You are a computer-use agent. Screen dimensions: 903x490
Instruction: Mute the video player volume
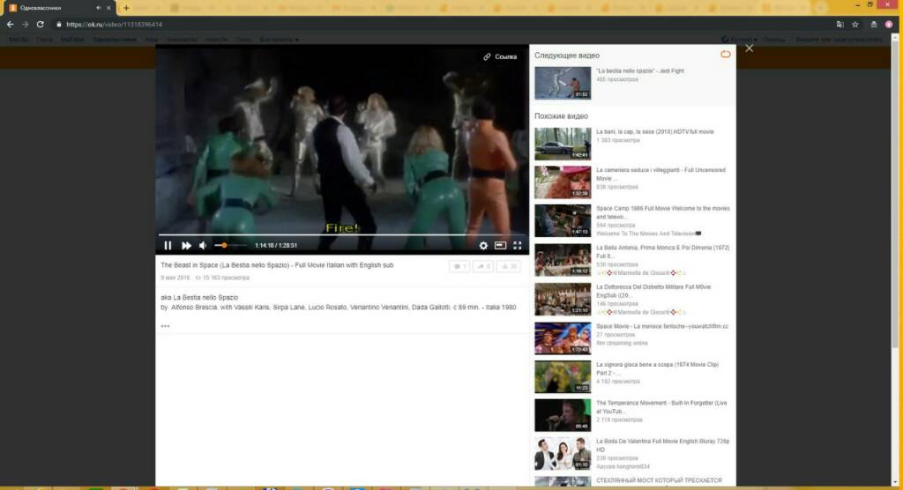203,246
